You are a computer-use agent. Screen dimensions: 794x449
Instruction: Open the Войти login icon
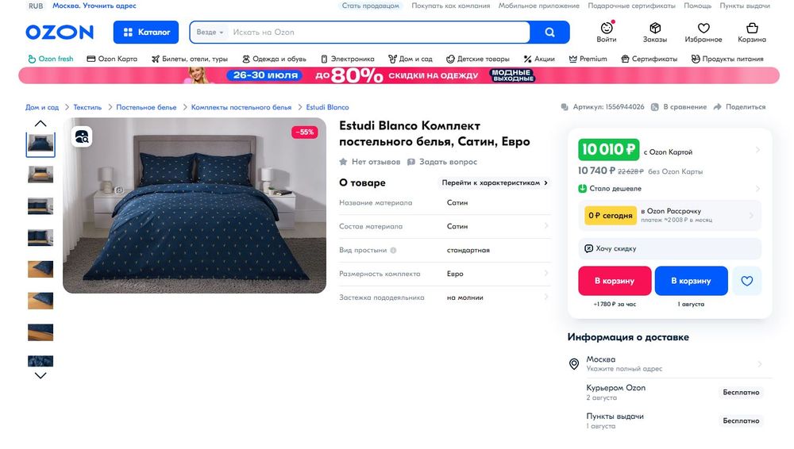point(606,28)
